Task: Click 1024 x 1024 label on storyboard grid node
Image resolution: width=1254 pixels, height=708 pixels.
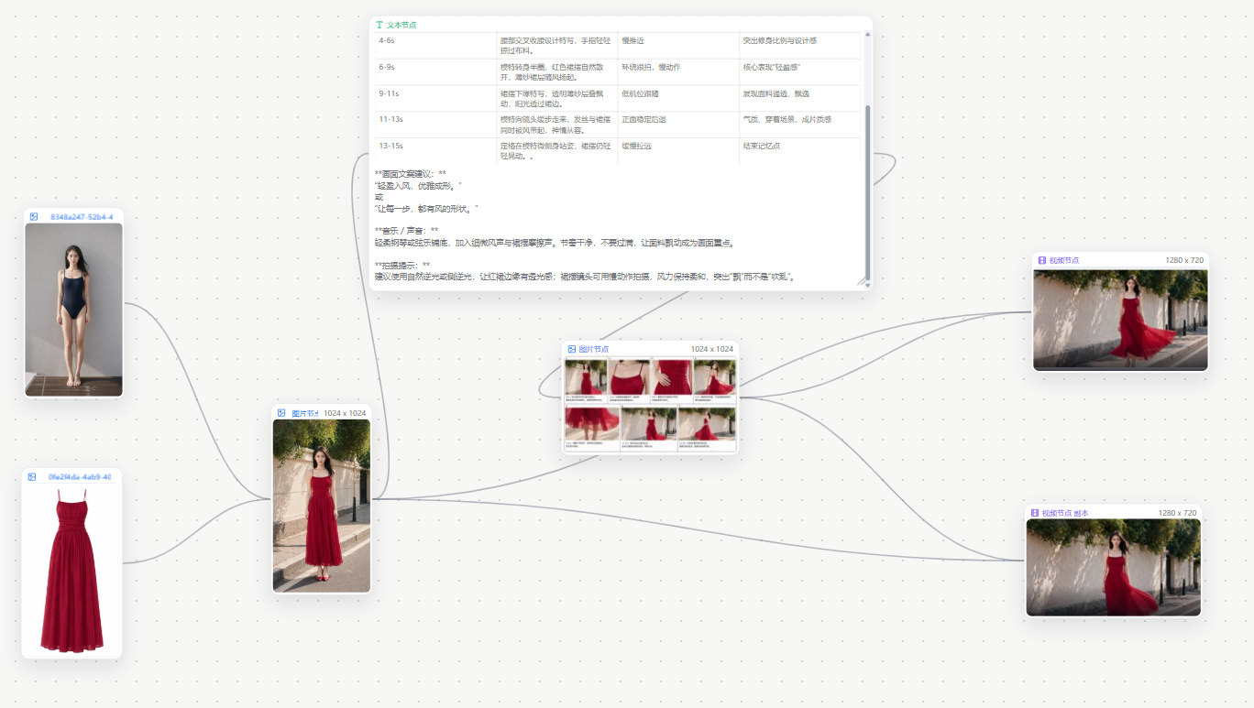Action: tap(712, 349)
